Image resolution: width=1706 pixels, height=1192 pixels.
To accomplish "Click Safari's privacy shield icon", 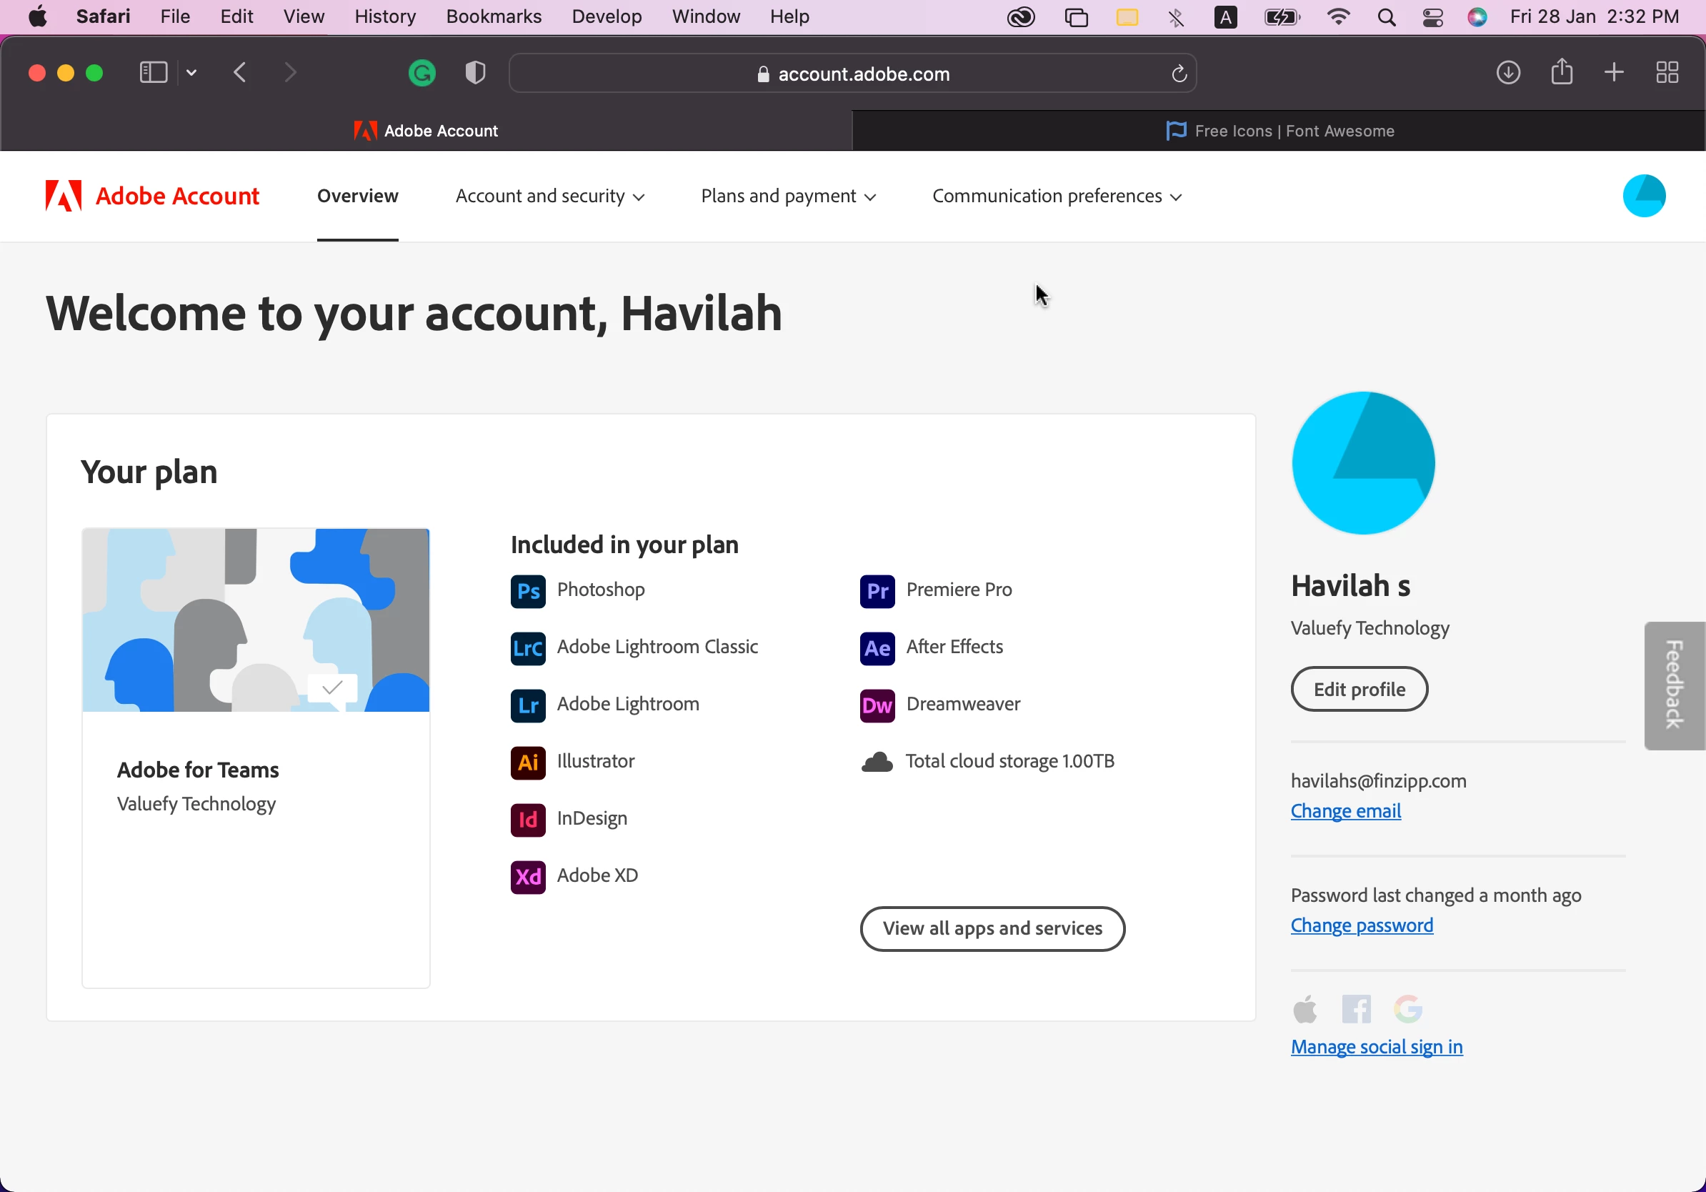I will [x=475, y=73].
